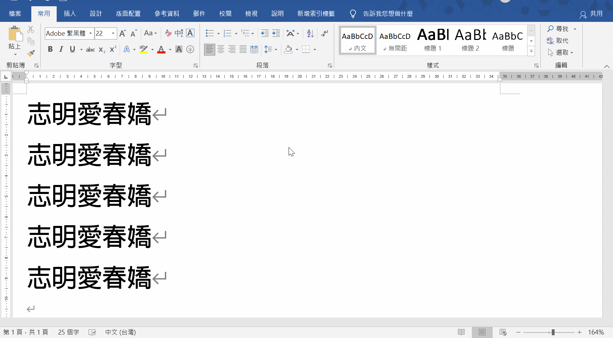The height and width of the screenshot is (338, 613).
Task: Click 共用 share button
Action: (591, 14)
